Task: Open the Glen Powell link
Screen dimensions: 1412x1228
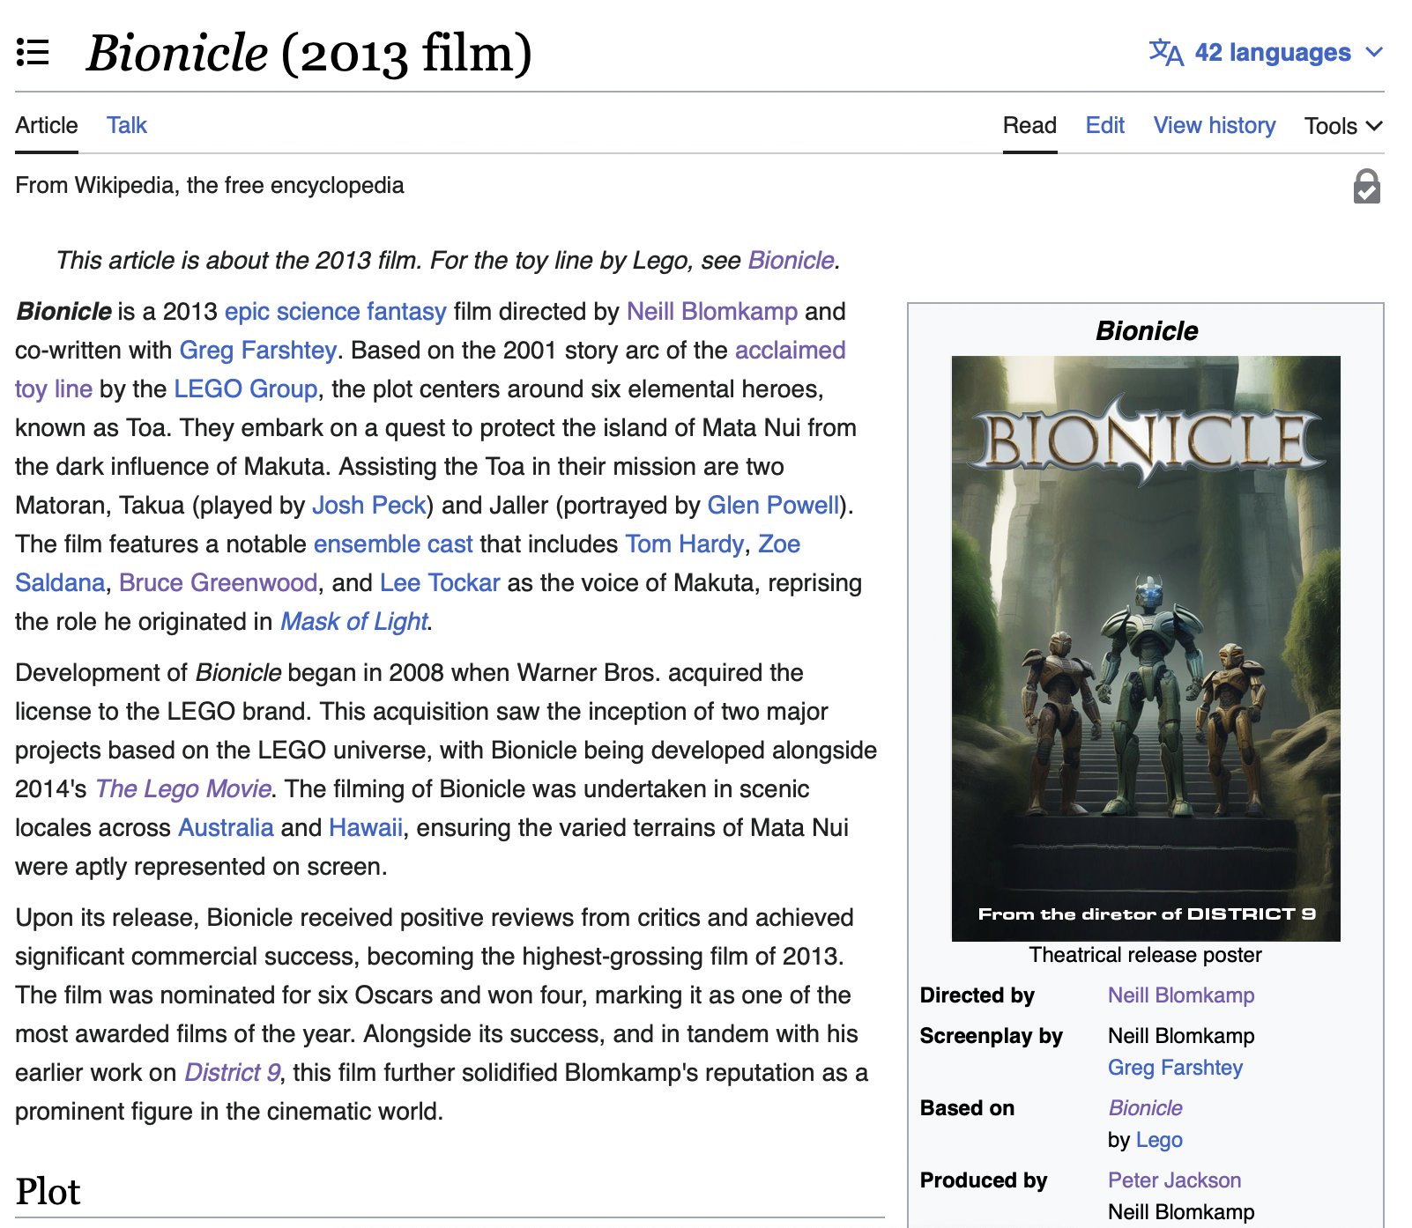Action: (773, 505)
